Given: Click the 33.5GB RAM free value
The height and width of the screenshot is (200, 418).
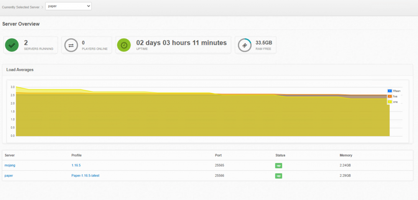Looking at the screenshot, I should [264, 43].
